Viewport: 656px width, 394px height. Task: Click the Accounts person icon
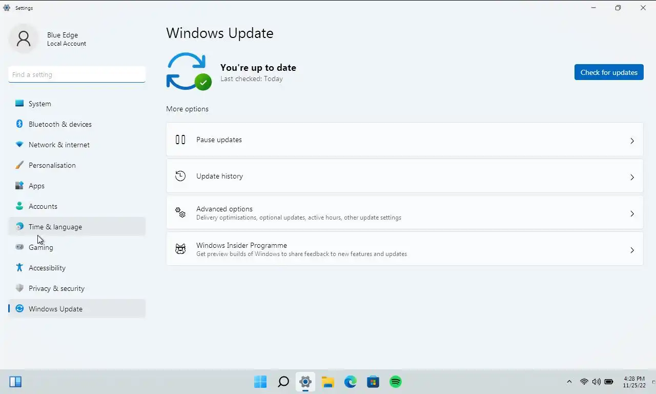tap(19, 206)
